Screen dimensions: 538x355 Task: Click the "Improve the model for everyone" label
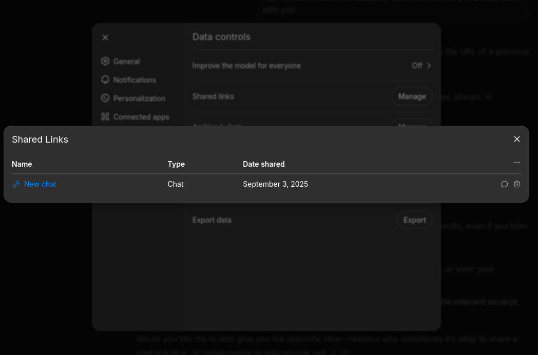pyautogui.click(x=246, y=66)
